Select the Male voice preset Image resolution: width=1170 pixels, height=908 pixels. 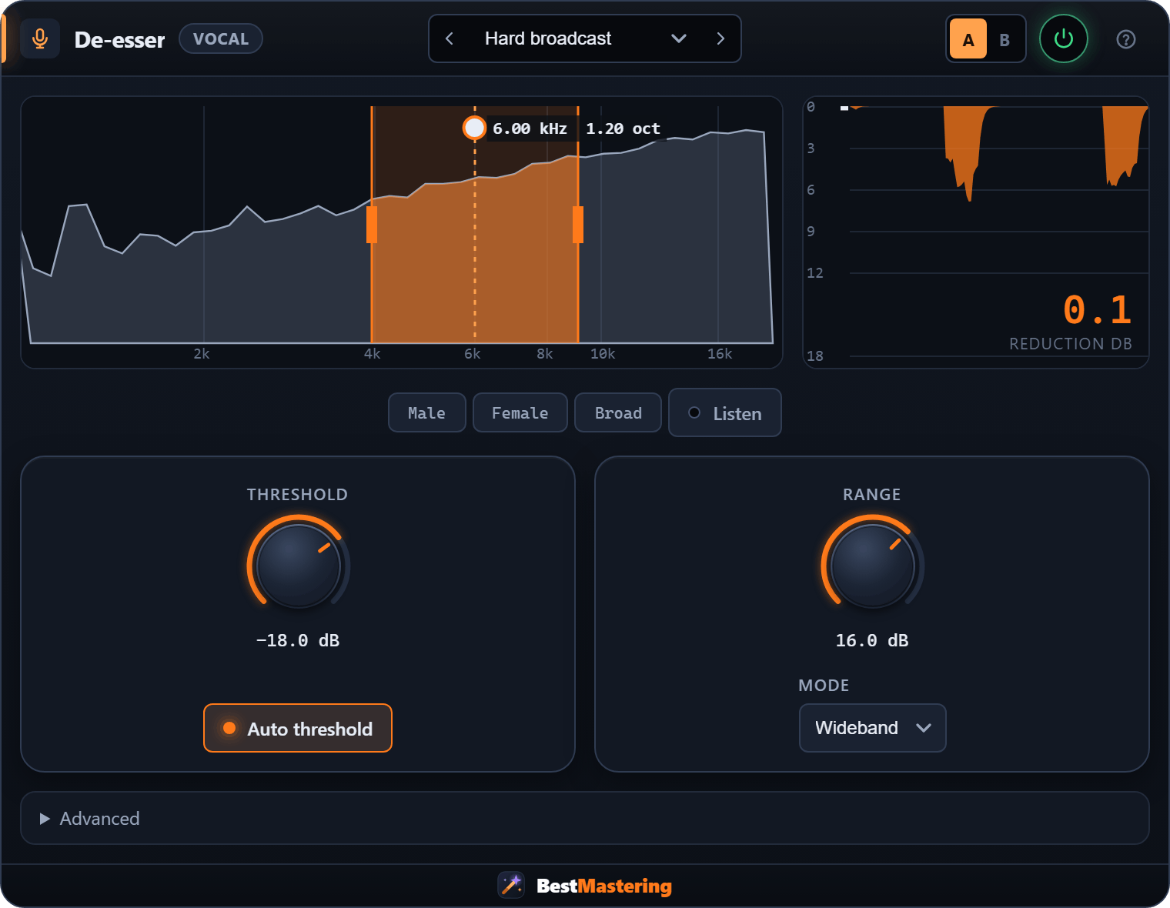pos(427,412)
